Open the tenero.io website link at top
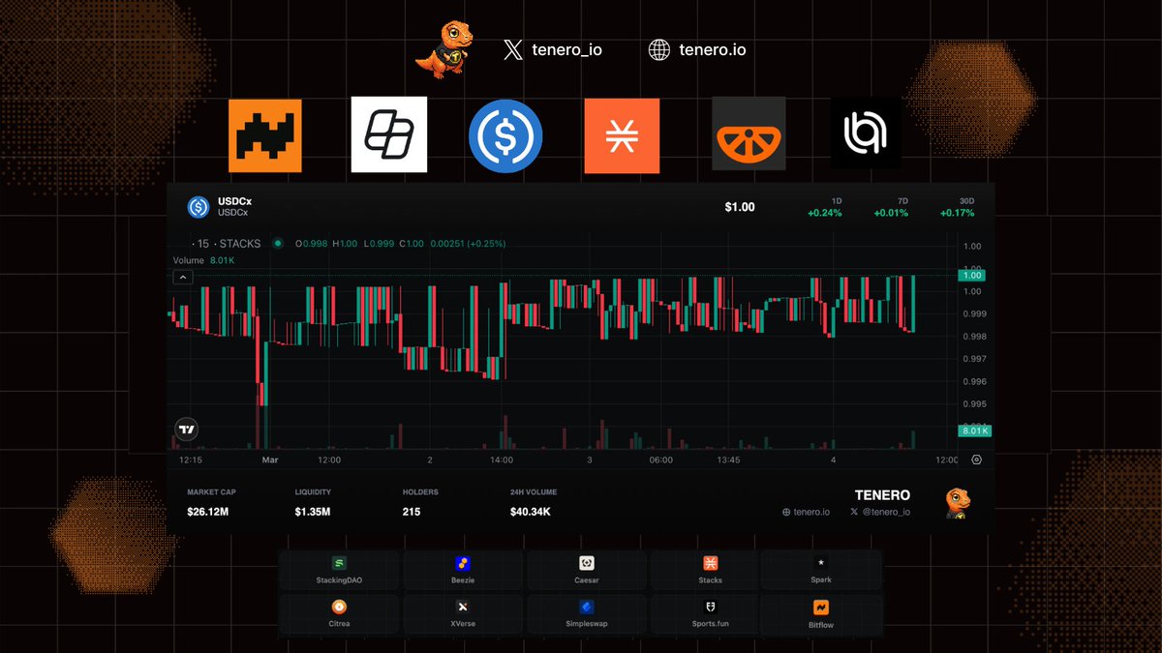 pyautogui.click(x=713, y=50)
